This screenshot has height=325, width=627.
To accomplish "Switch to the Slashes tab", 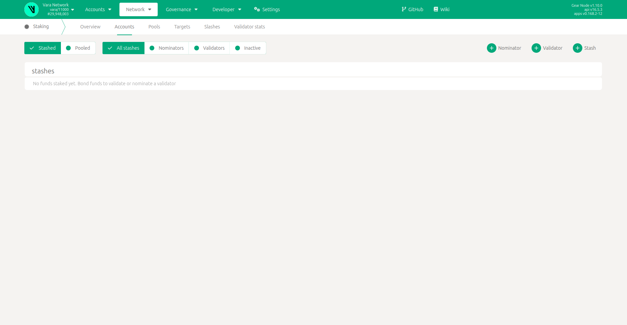I will pos(212,27).
